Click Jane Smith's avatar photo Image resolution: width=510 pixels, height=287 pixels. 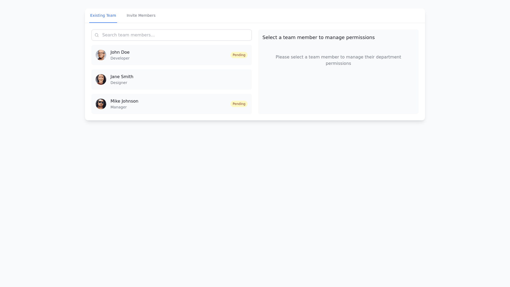(101, 79)
